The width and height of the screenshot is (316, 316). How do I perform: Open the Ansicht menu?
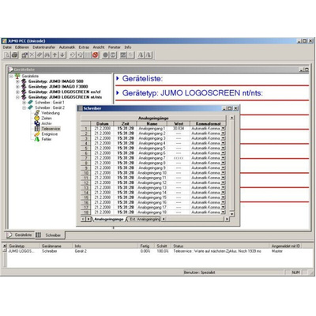99,47
